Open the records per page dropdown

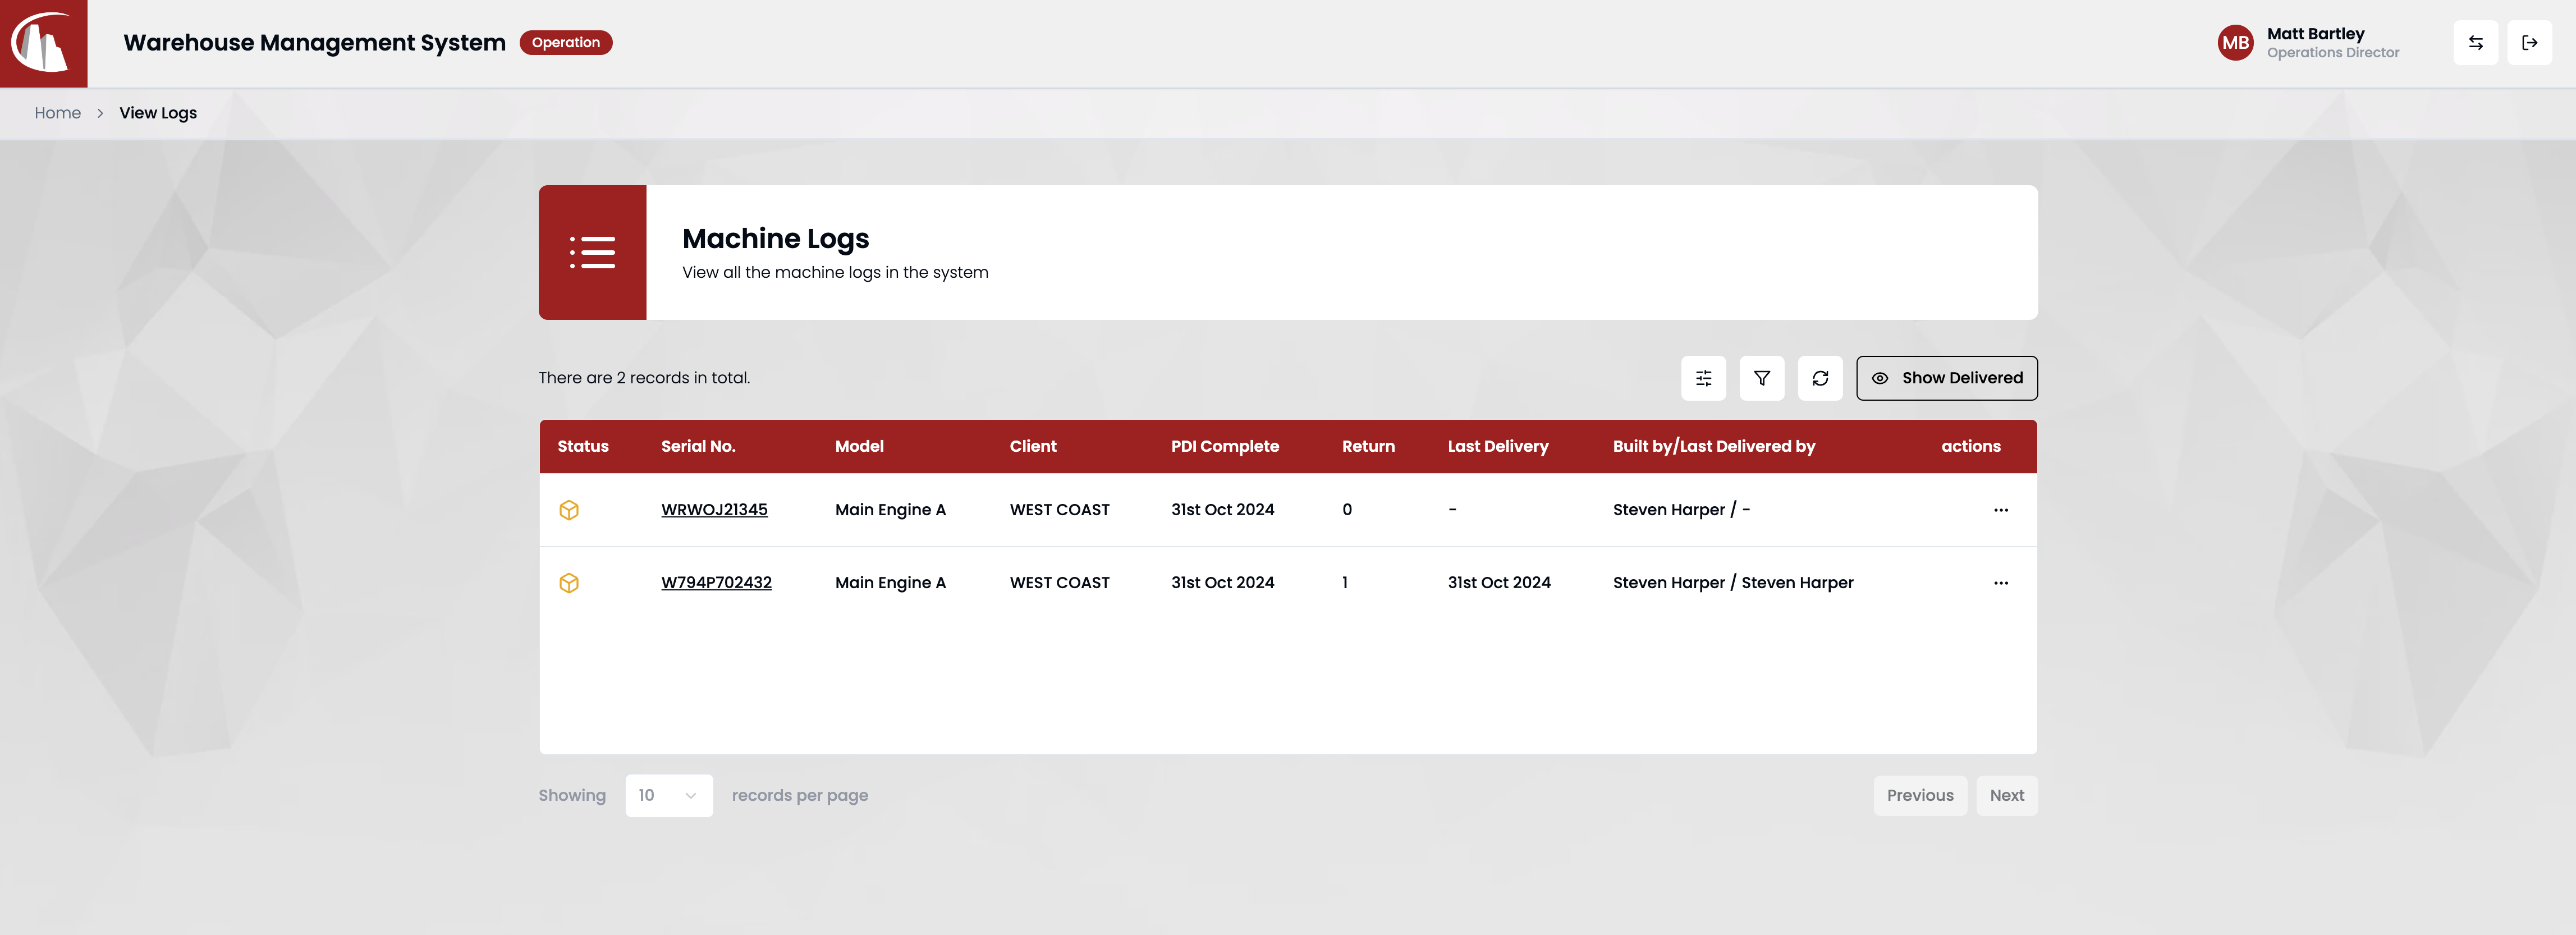tap(669, 796)
